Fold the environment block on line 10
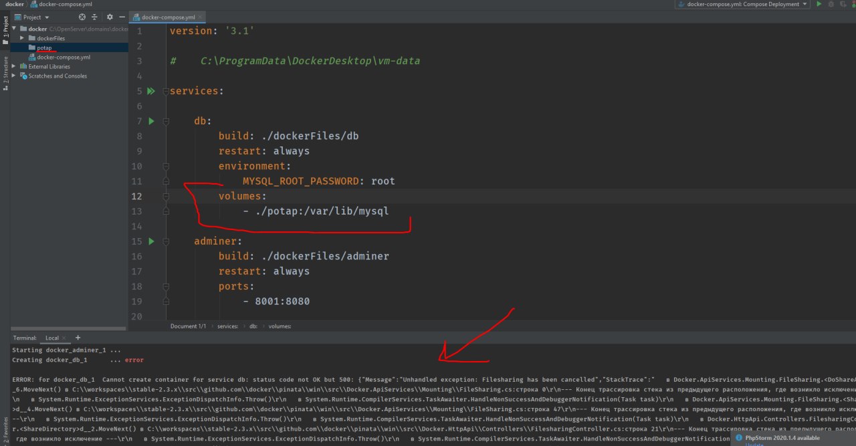The height and width of the screenshot is (446, 856). [x=166, y=166]
